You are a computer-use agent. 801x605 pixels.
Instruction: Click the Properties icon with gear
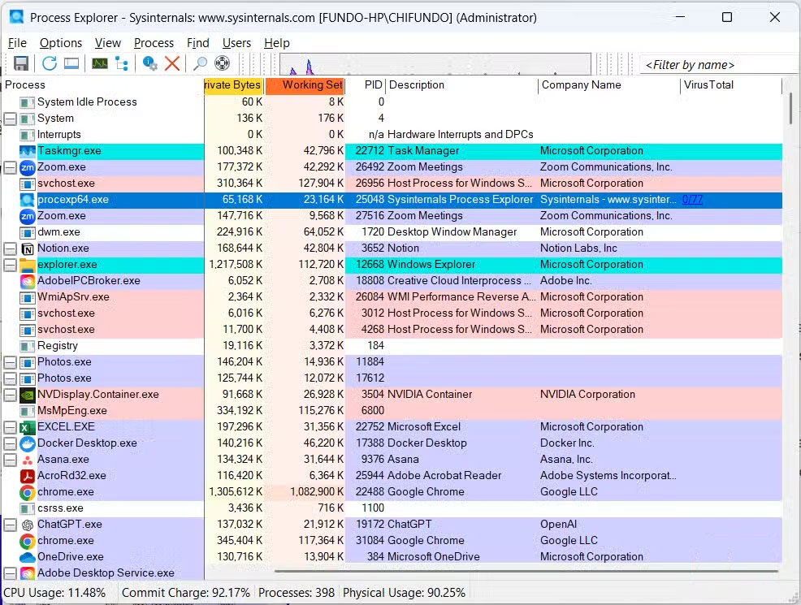pos(149,63)
